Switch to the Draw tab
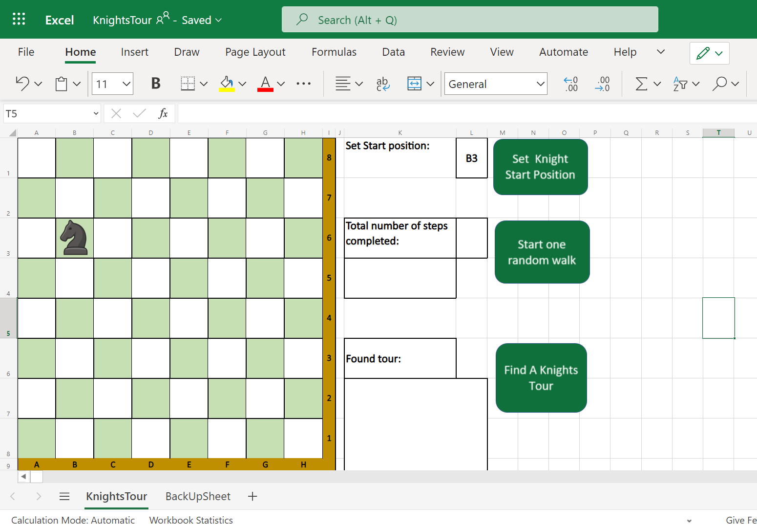Screen dimensions: 757x528 187,52
